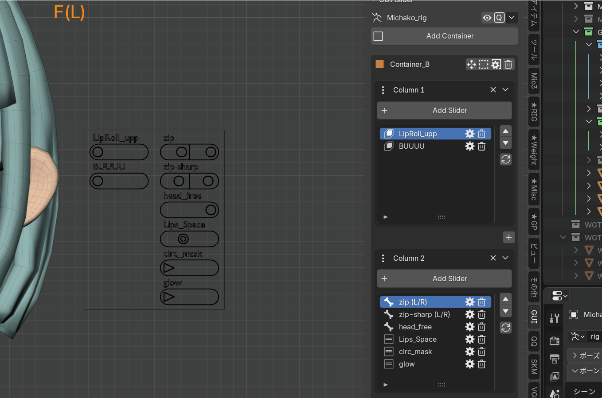Screen dimensions: 602x398
Task: Click the box select icon for Container_B
Action: 484,64
